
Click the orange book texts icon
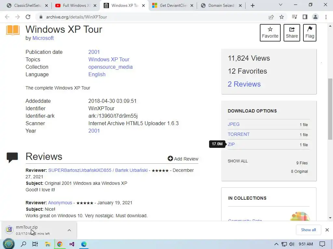coord(13,30)
